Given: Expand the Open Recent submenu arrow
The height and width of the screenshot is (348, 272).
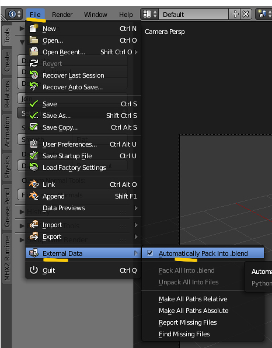Looking at the screenshot, I should click(x=136, y=52).
